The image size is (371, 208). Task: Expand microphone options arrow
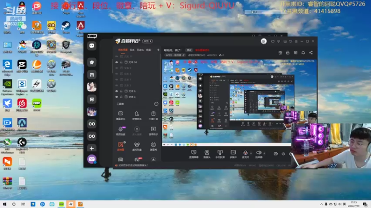(x=251, y=153)
